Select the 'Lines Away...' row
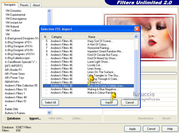Image resolution: width=179 pixels, height=133 pixels. pos(88,68)
